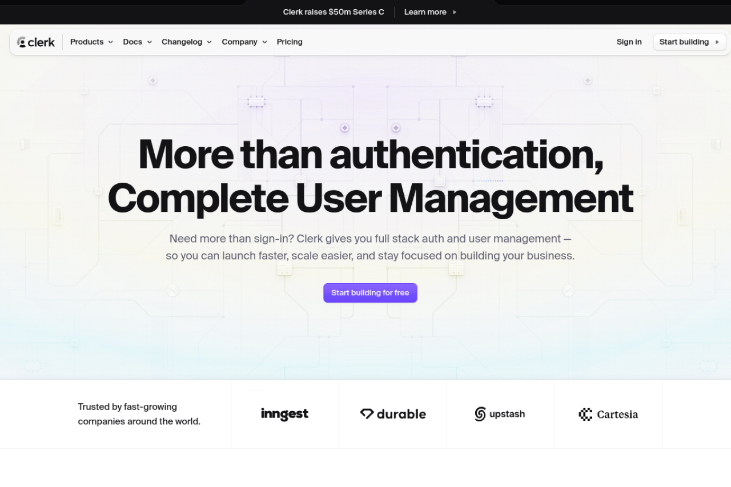Click the upstash logo wordmark
The height and width of the screenshot is (487, 731).
(507, 414)
